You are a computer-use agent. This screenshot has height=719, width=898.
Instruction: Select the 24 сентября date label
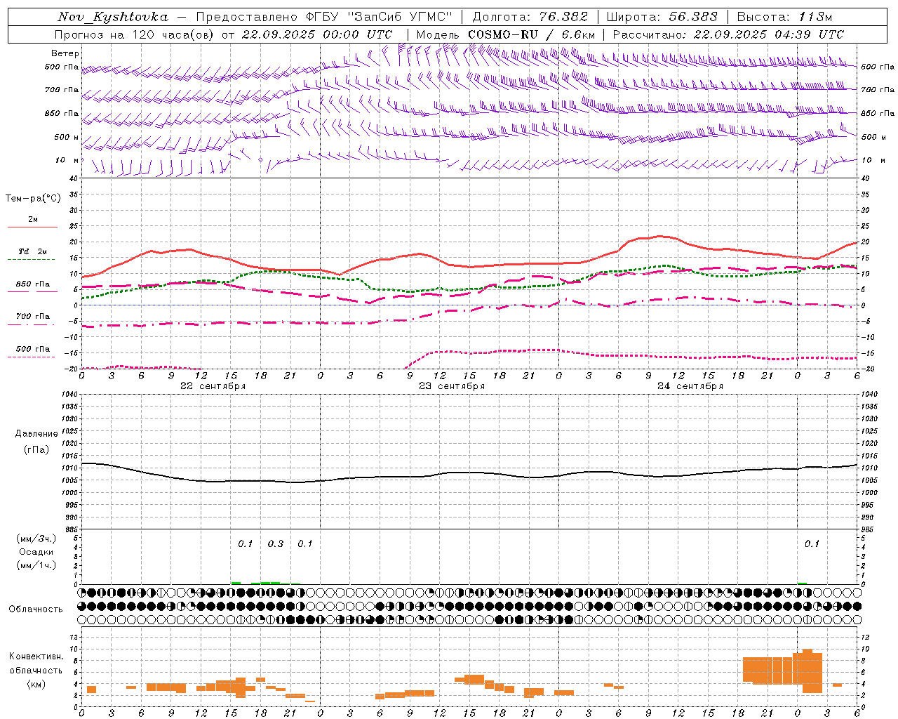pyautogui.click(x=690, y=386)
